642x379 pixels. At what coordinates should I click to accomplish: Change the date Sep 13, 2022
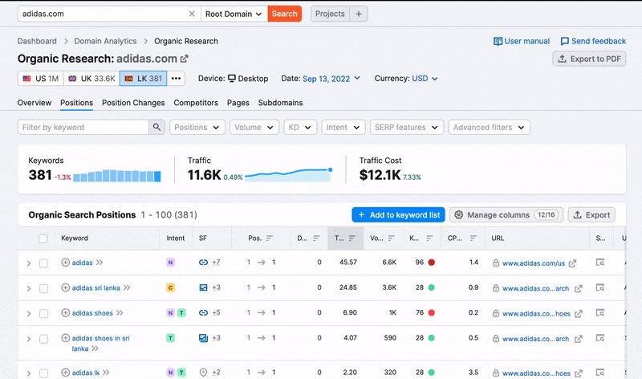(x=331, y=79)
